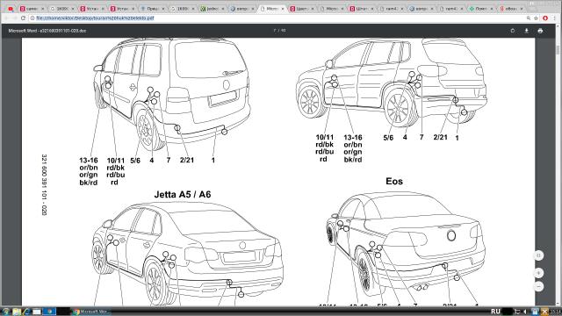The width and height of the screenshot is (562, 316).
Task: Bookmark this page with the star icon
Action: 537,18
